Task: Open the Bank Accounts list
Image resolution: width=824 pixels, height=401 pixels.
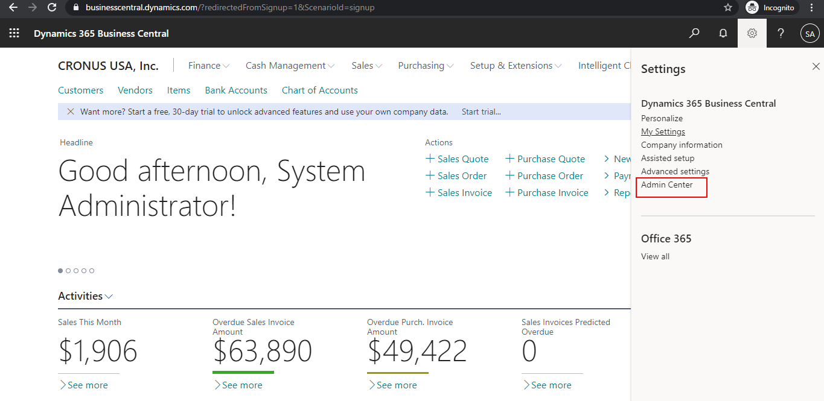Action: [236, 90]
